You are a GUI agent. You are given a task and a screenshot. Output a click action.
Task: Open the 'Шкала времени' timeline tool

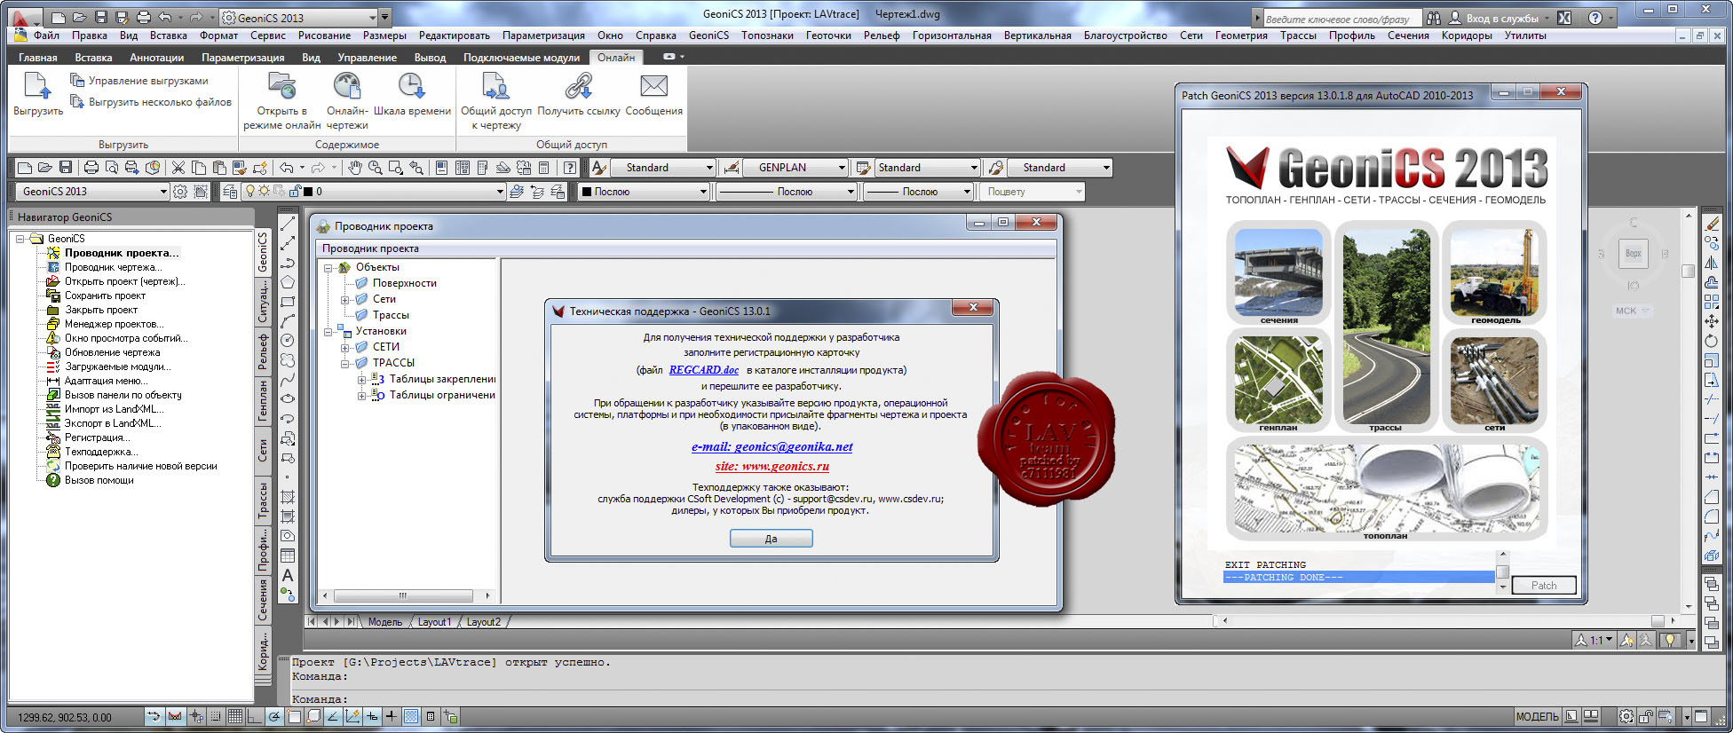411,86
